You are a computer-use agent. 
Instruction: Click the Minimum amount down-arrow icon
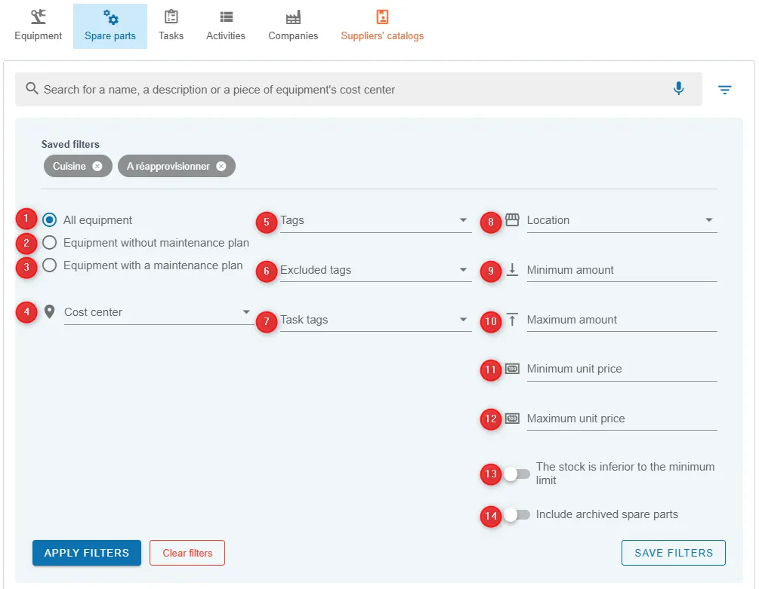click(x=512, y=270)
